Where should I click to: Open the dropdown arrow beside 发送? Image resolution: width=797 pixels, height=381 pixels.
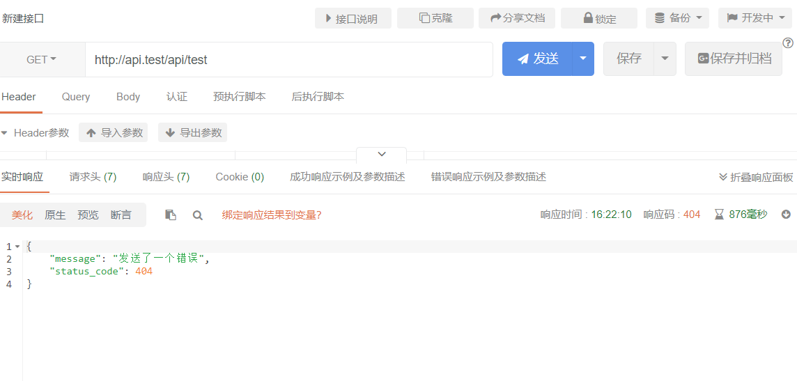(x=584, y=59)
